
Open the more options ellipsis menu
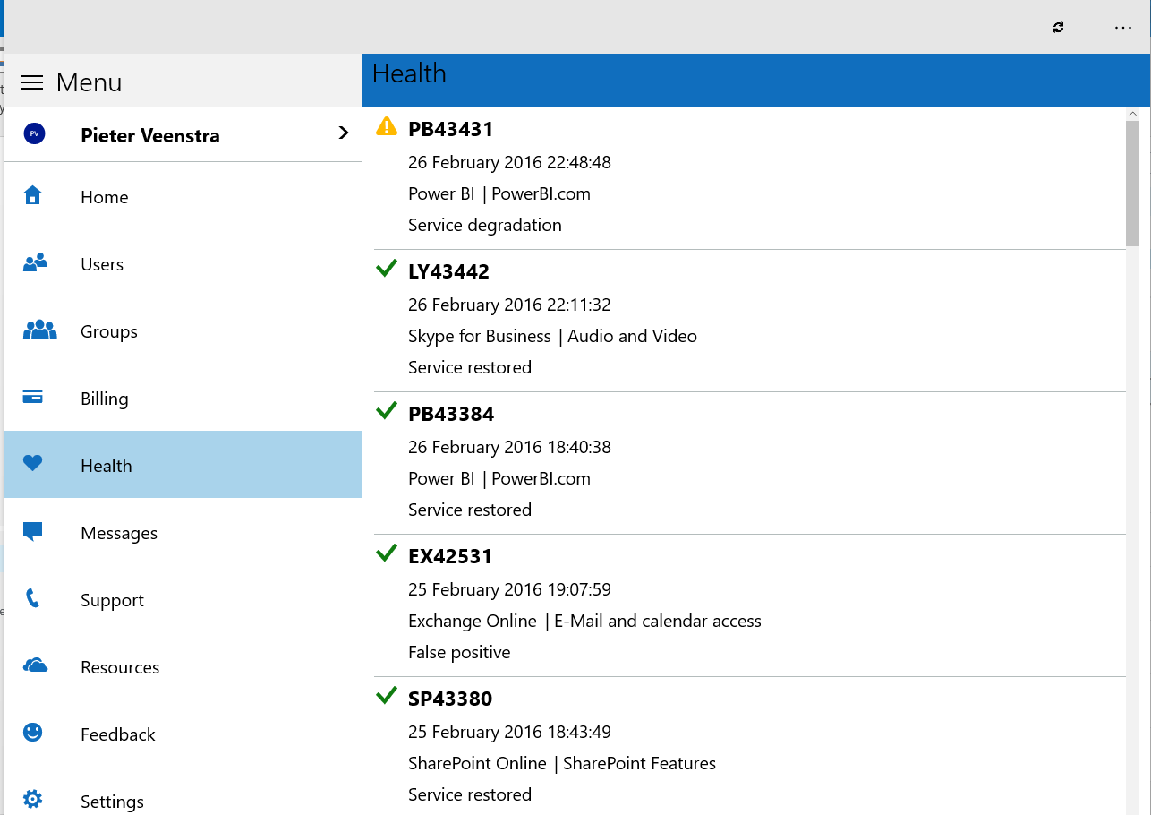[x=1123, y=28]
